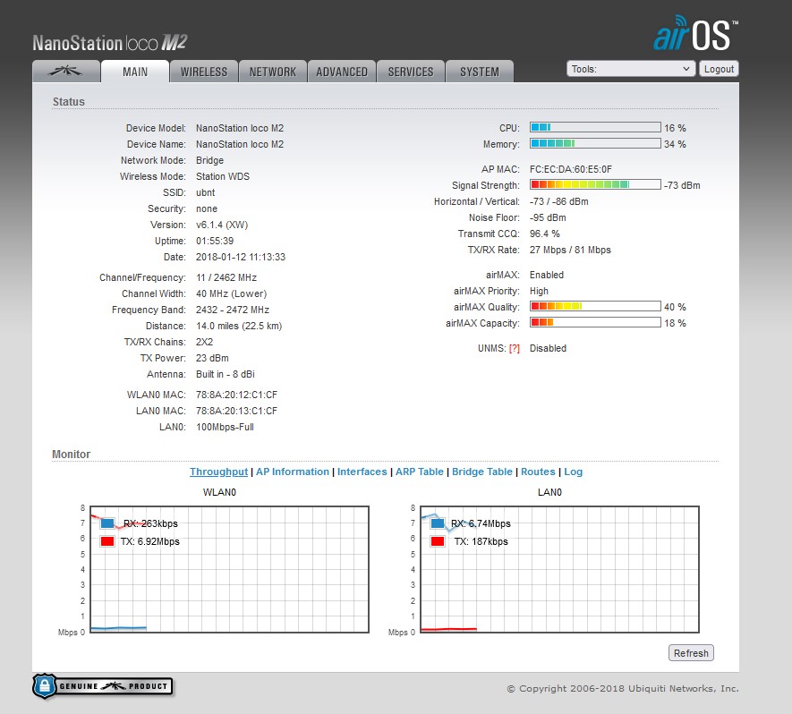Click the Channel Width value 40 MHz (Lower)

click(232, 293)
